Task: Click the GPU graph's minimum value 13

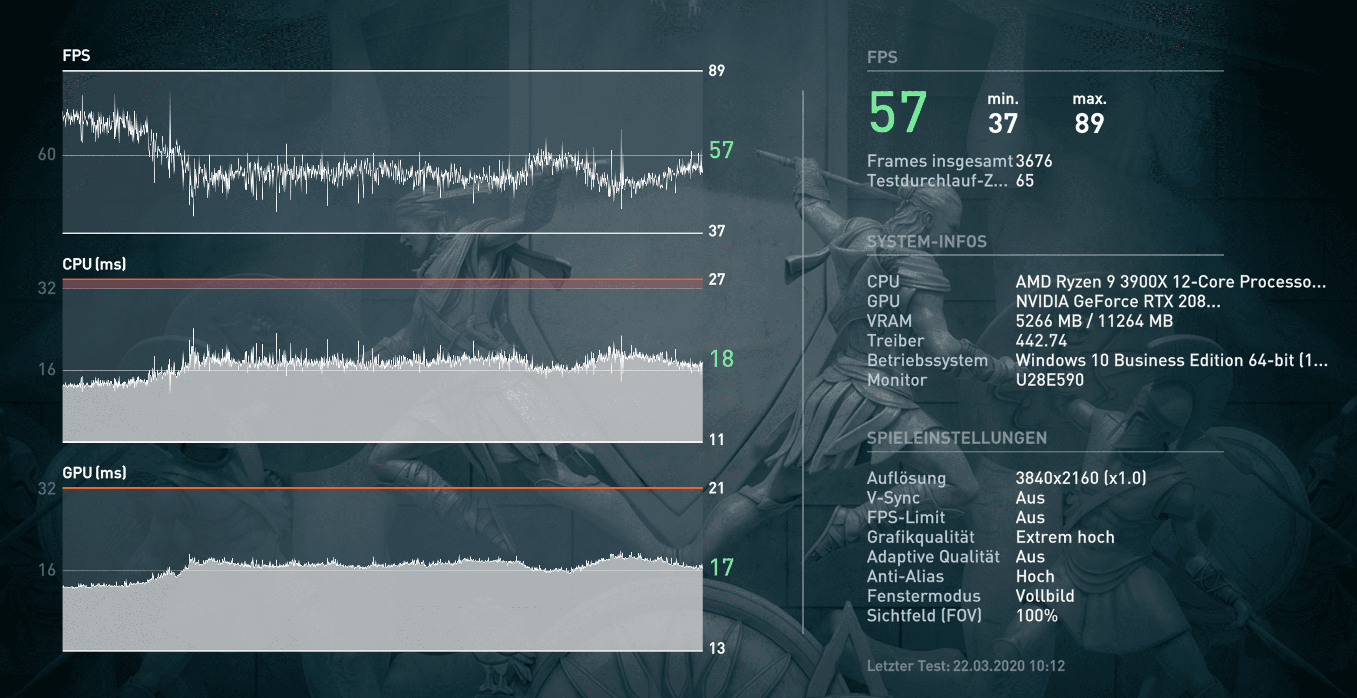Action: (x=716, y=648)
